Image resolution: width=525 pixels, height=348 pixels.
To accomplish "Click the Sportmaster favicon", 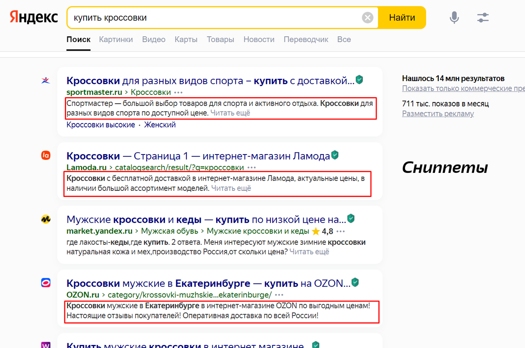I will pyautogui.click(x=45, y=81).
